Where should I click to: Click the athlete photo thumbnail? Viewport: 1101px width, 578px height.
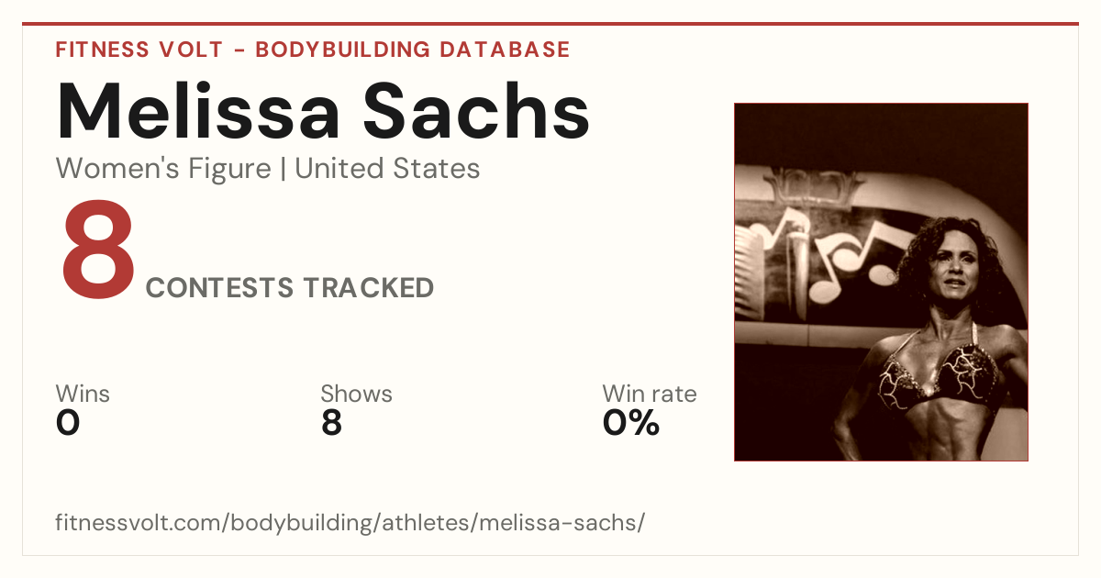click(881, 282)
